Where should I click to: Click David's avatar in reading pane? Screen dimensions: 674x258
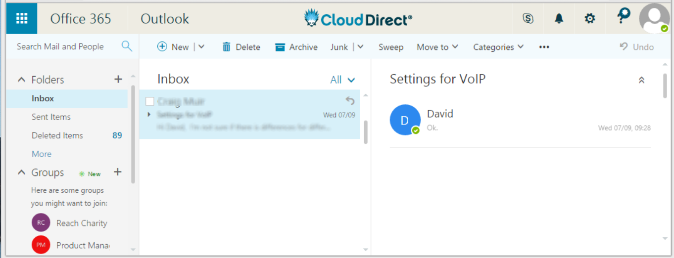pyautogui.click(x=405, y=120)
